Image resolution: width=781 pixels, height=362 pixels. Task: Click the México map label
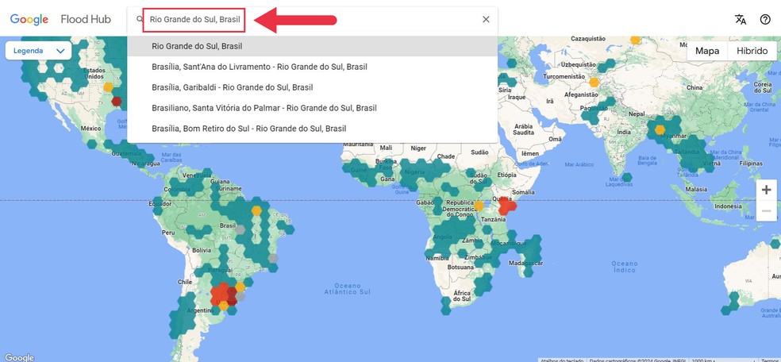pos(90,129)
